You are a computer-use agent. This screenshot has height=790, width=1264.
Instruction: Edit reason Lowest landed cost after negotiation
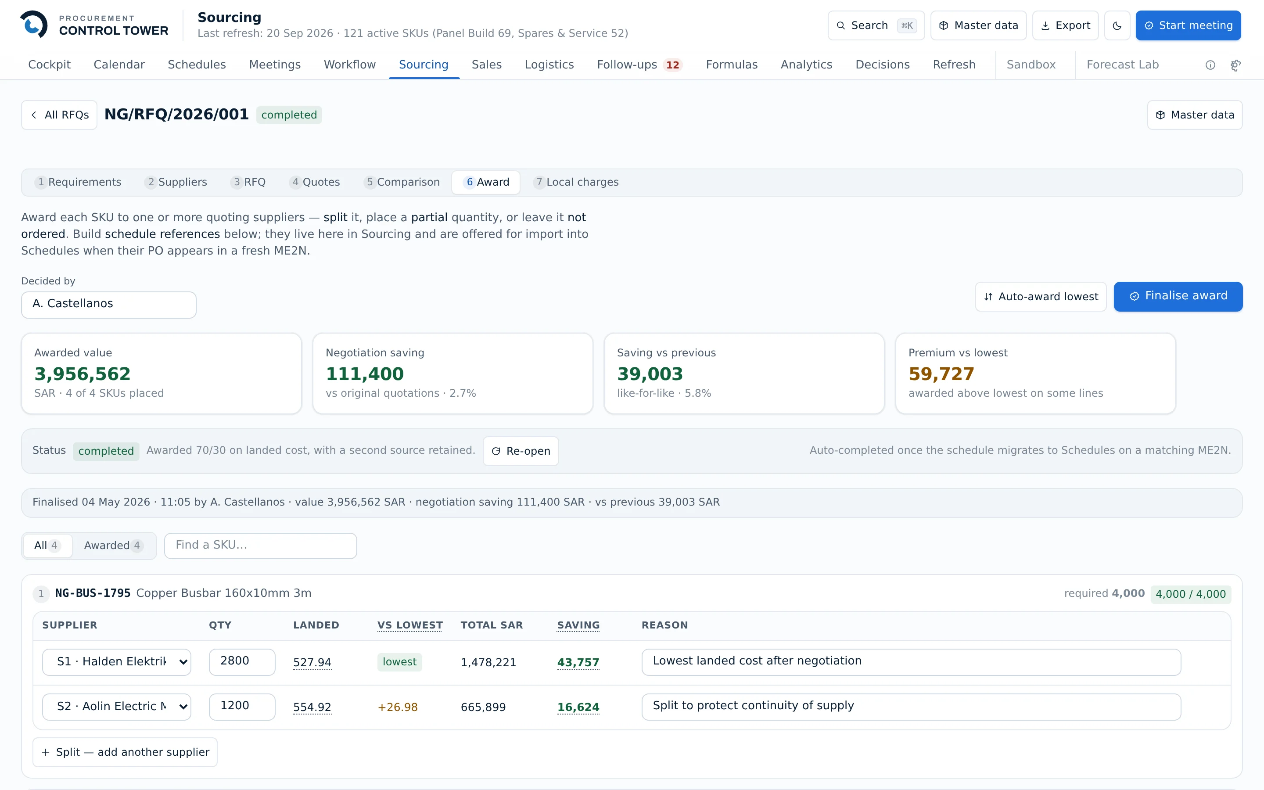pos(911,662)
